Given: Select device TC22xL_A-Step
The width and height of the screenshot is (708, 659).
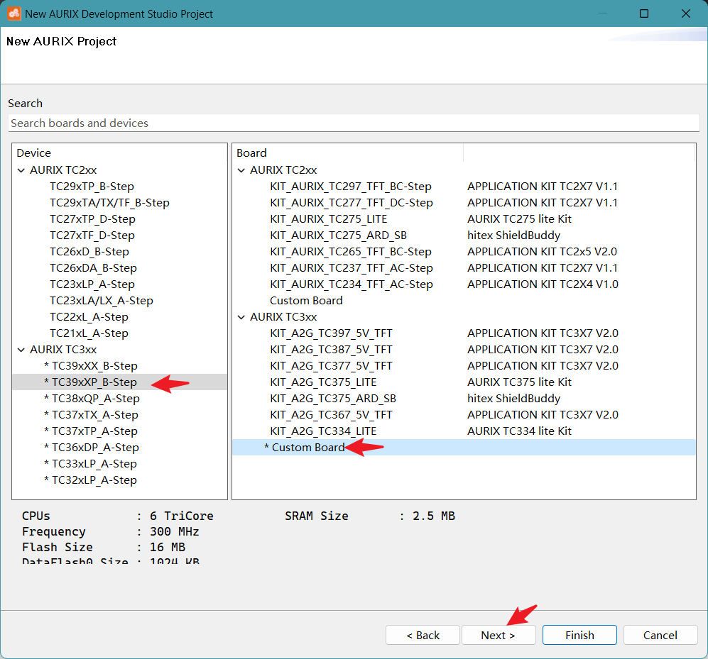Looking at the screenshot, I should pyautogui.click(x=89, y=316).
